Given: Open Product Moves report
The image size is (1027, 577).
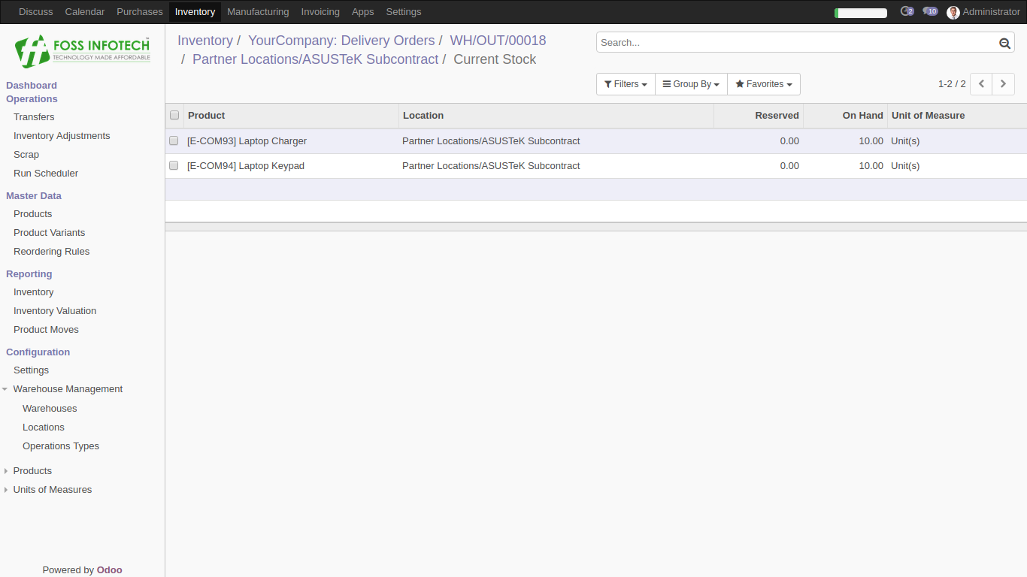Looking at the screenshot, I should pos(46,330).
